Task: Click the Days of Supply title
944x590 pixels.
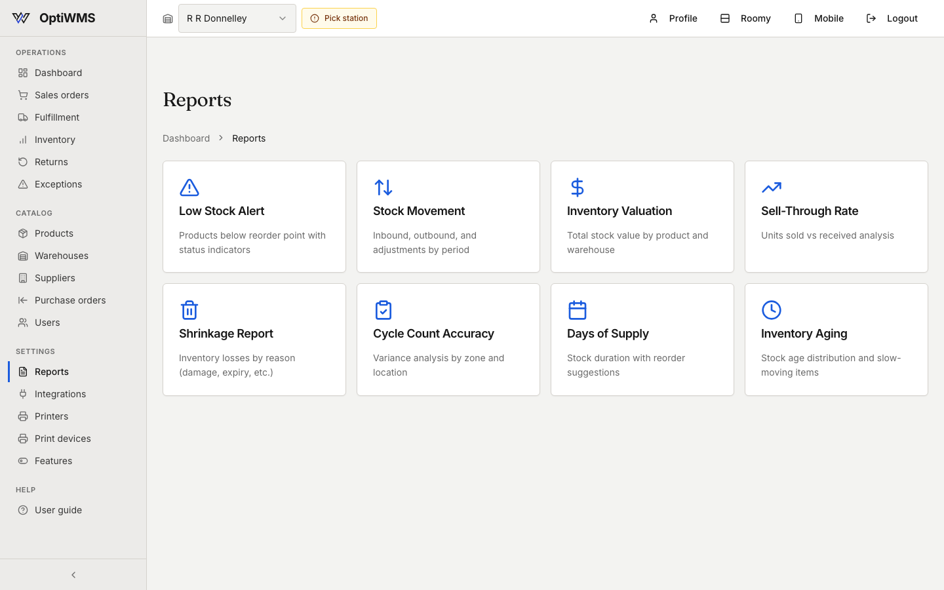Action: 608,334
